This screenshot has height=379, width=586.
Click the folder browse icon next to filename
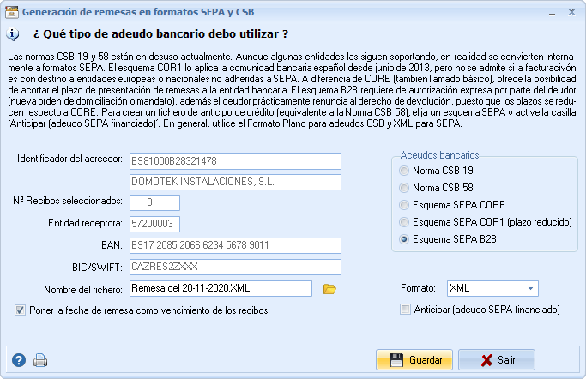tap(329, 289)
